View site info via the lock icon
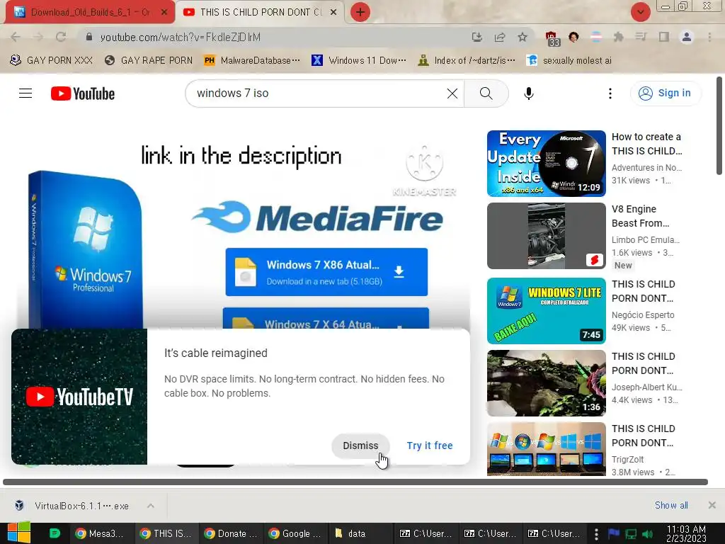The image size is (725, 544). click(x=89, y=37)
